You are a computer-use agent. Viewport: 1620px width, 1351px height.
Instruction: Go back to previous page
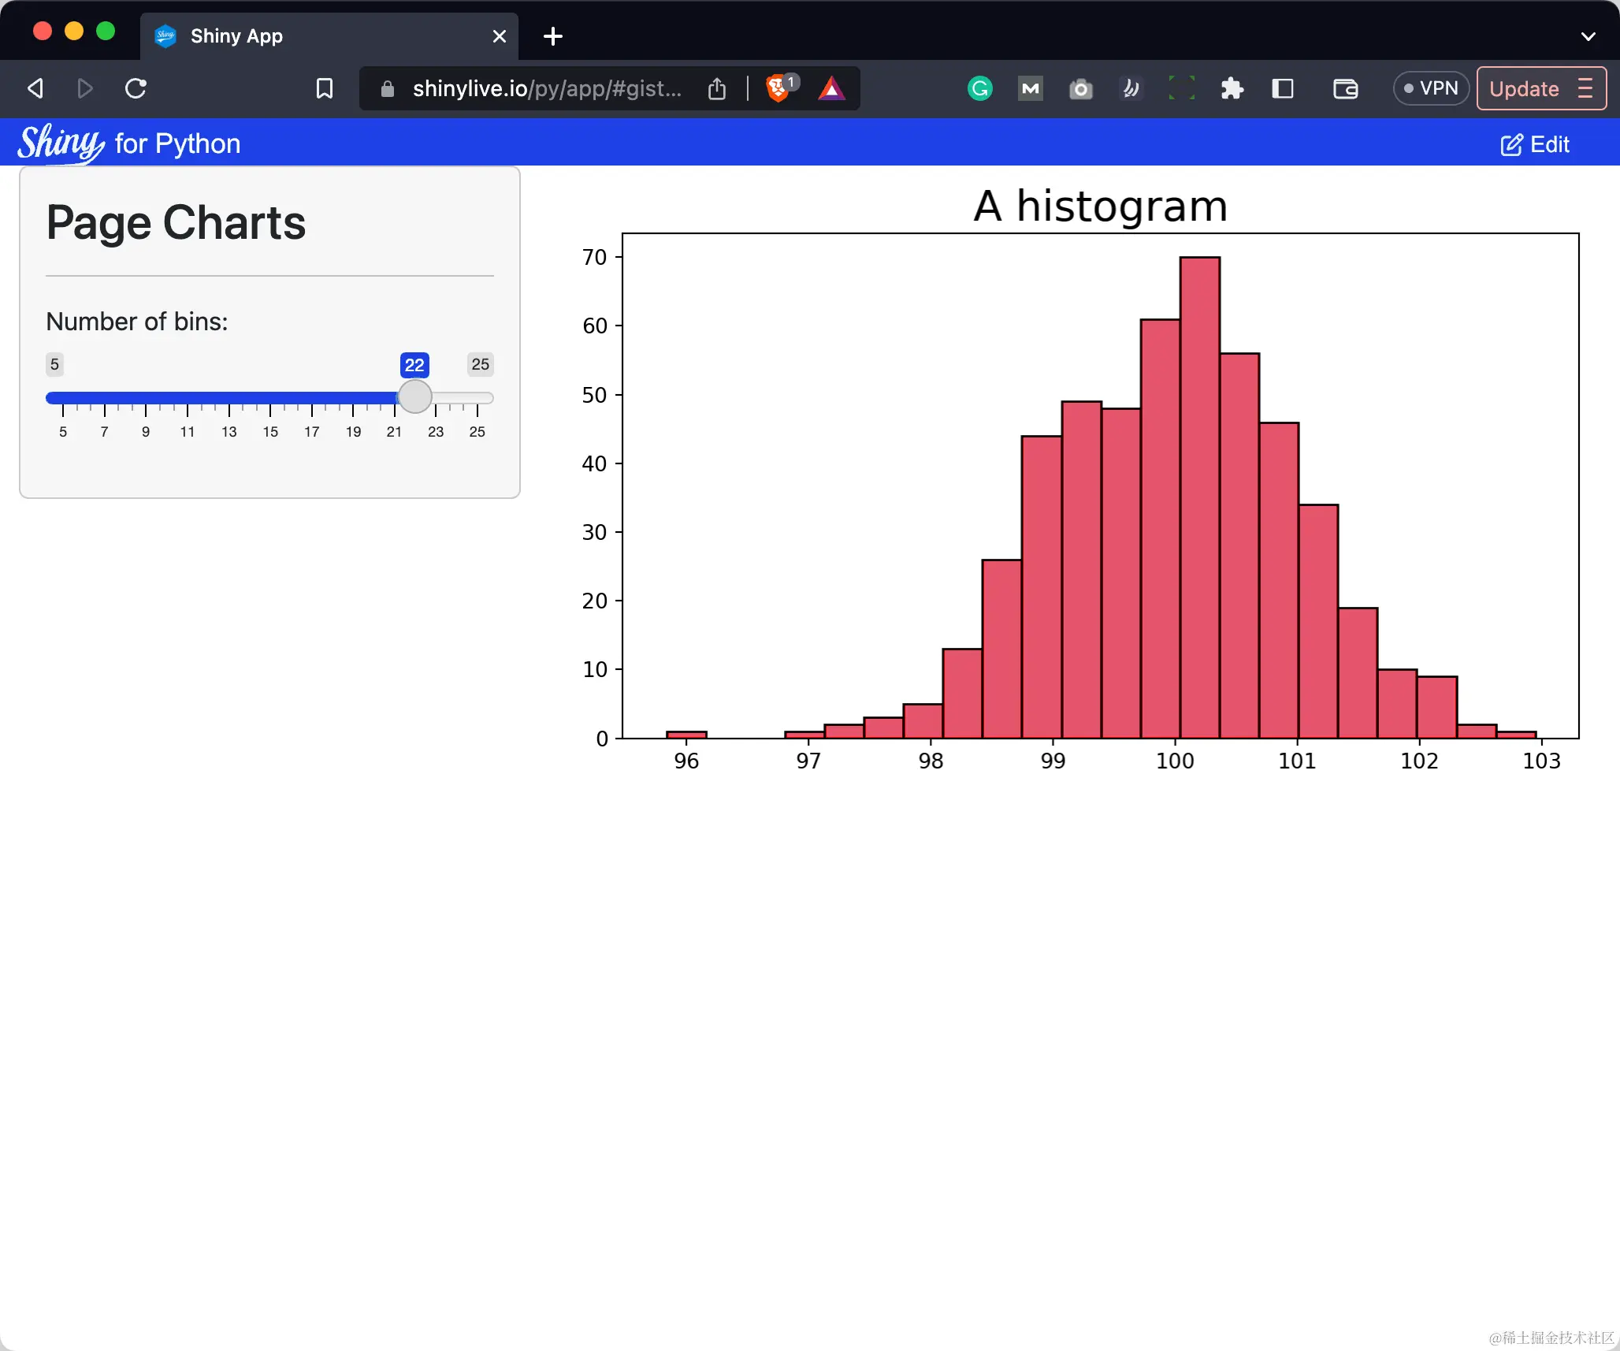click(x=35, y=88)
